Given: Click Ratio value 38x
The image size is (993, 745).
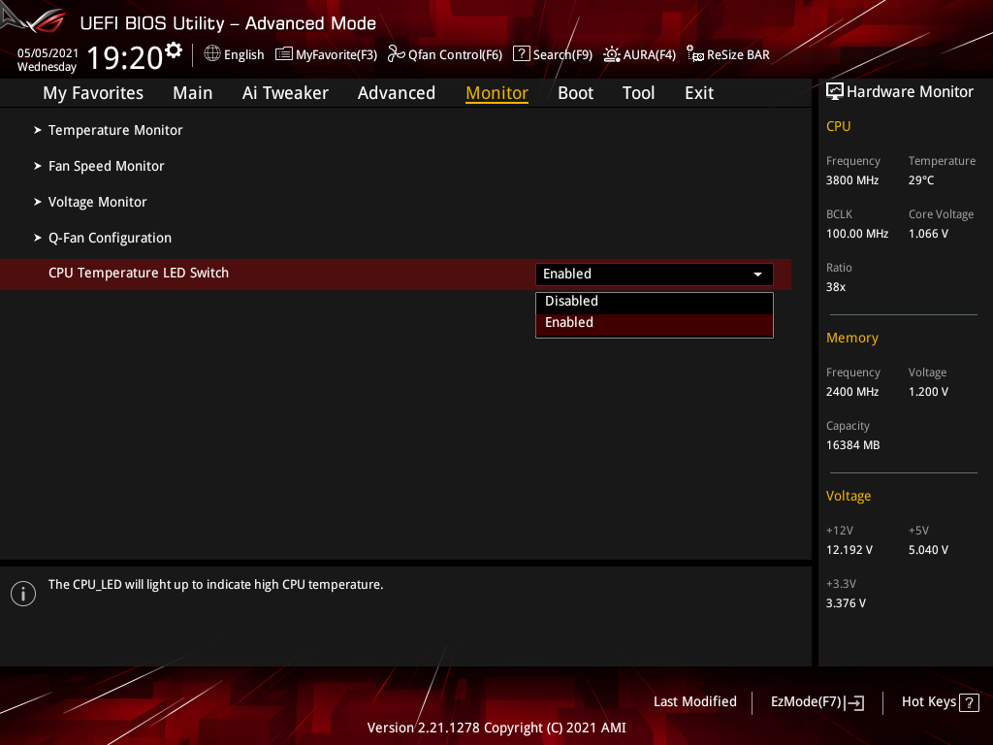Looking at the screenshot, I should [x=835, y=287].
